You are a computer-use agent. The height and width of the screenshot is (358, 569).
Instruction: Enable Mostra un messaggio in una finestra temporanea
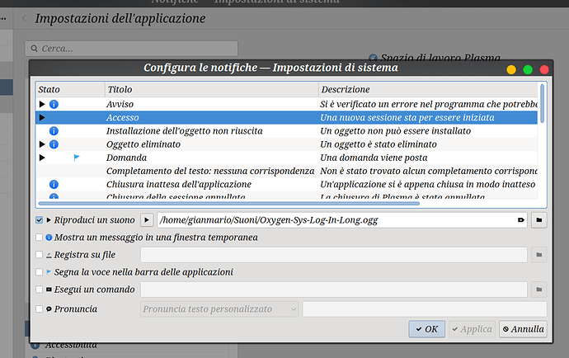40,238
